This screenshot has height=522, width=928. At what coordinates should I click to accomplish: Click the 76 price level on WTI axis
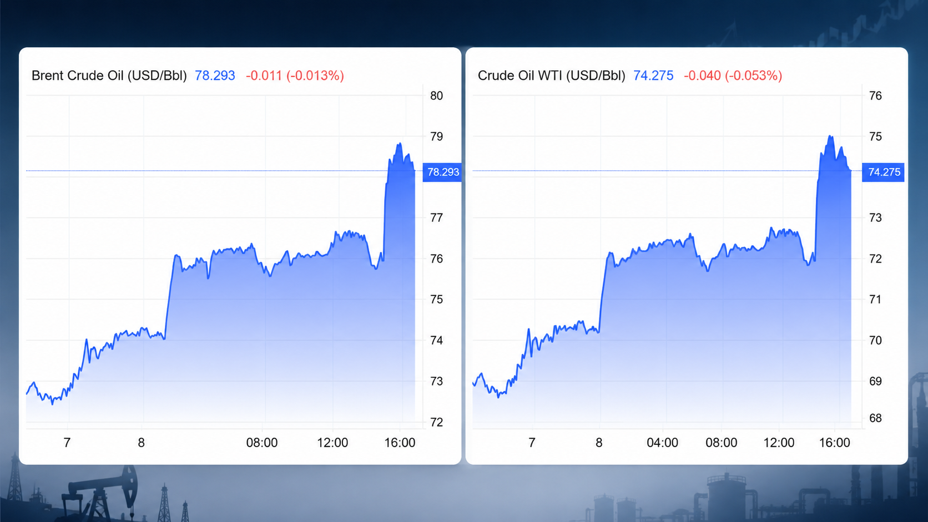coord(875,96)
